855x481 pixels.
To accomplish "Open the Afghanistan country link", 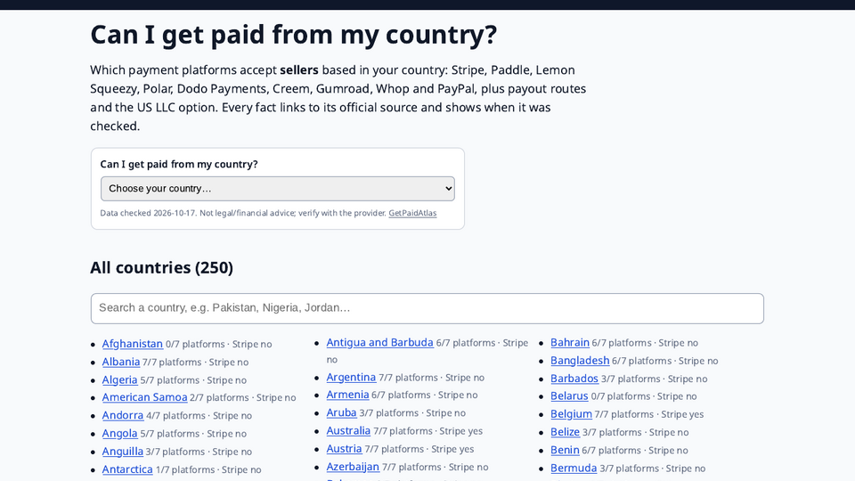I will 133,344.
